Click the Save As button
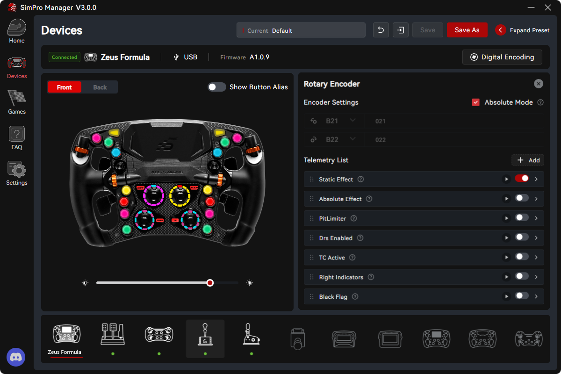Screen dimensions: 561x374 coord(467,30)
